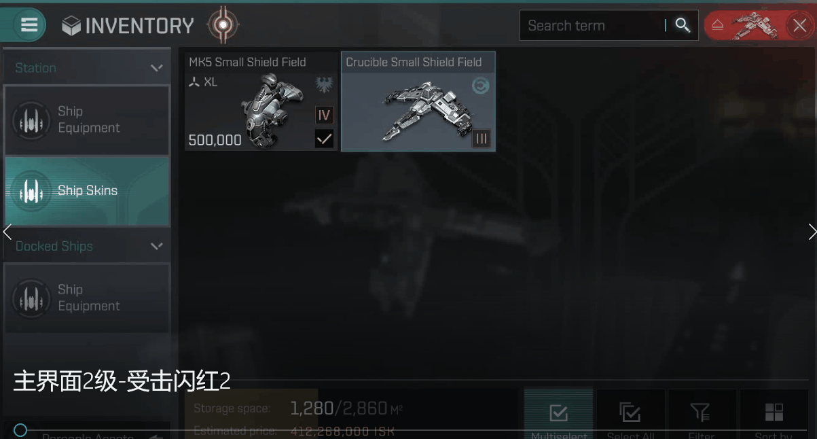Collapse the Docked Ships section chevron
The height and width of the screenshot is (439, 817).
click(156, 246)
